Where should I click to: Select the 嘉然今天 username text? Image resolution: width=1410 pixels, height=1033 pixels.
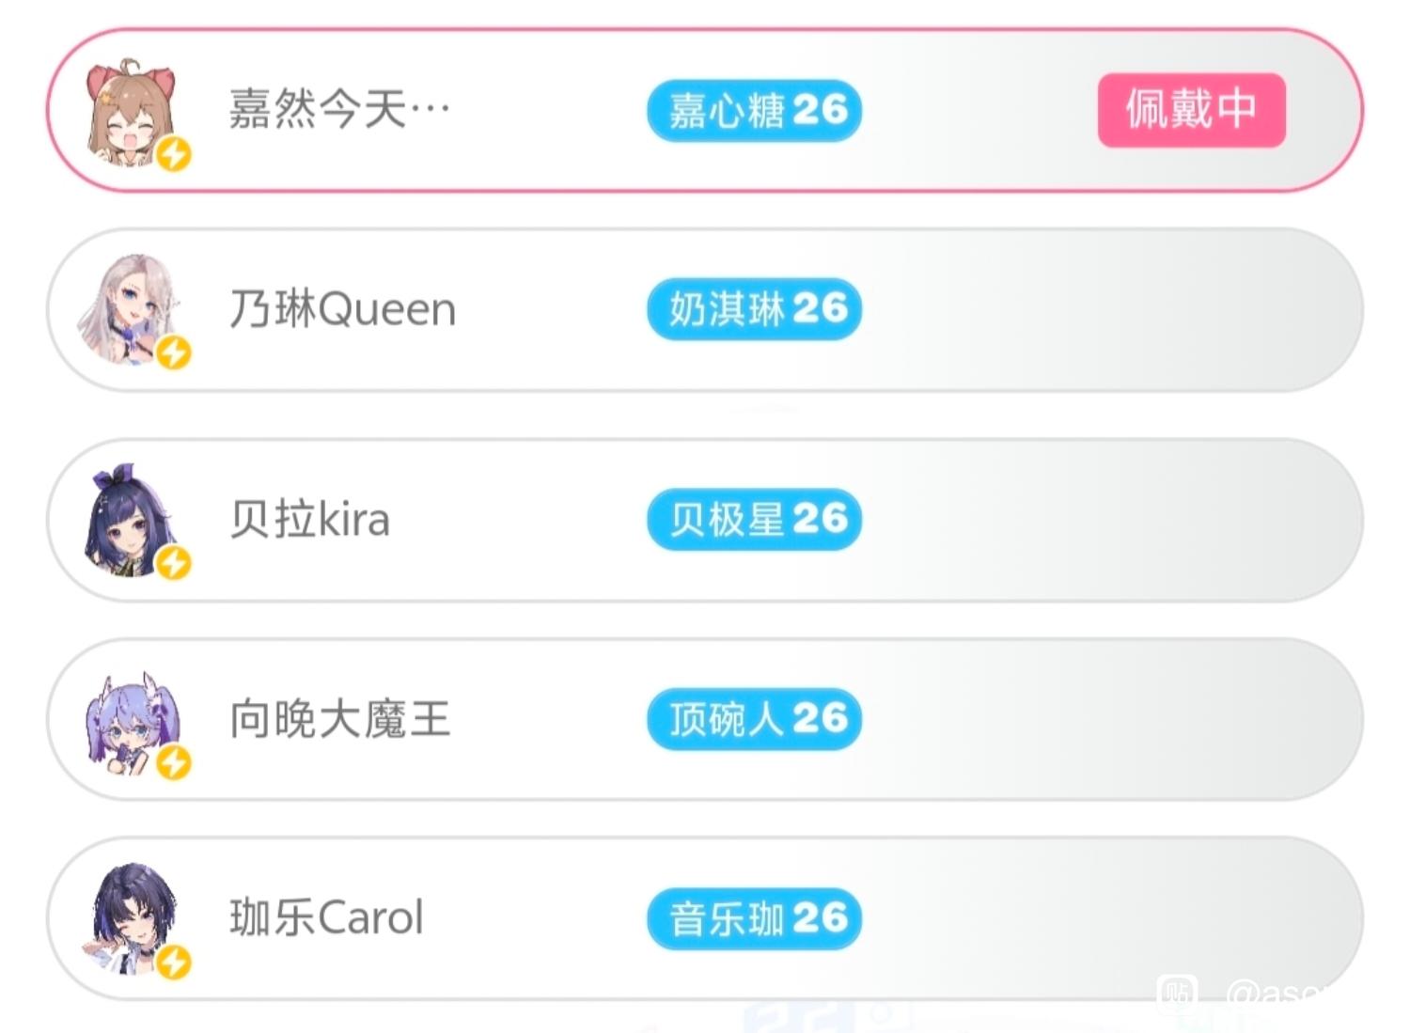coord(339,110)
